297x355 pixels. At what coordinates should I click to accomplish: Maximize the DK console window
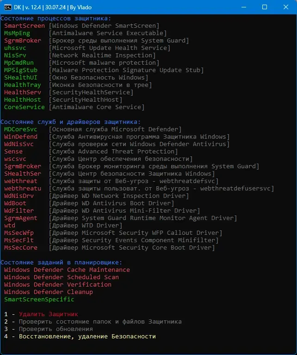[265, 7]
